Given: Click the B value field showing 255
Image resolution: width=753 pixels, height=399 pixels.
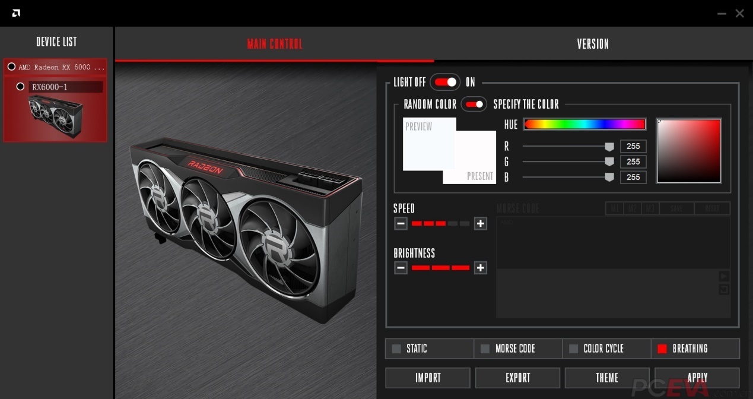Looking at the screenshot, I should [633, 177].
